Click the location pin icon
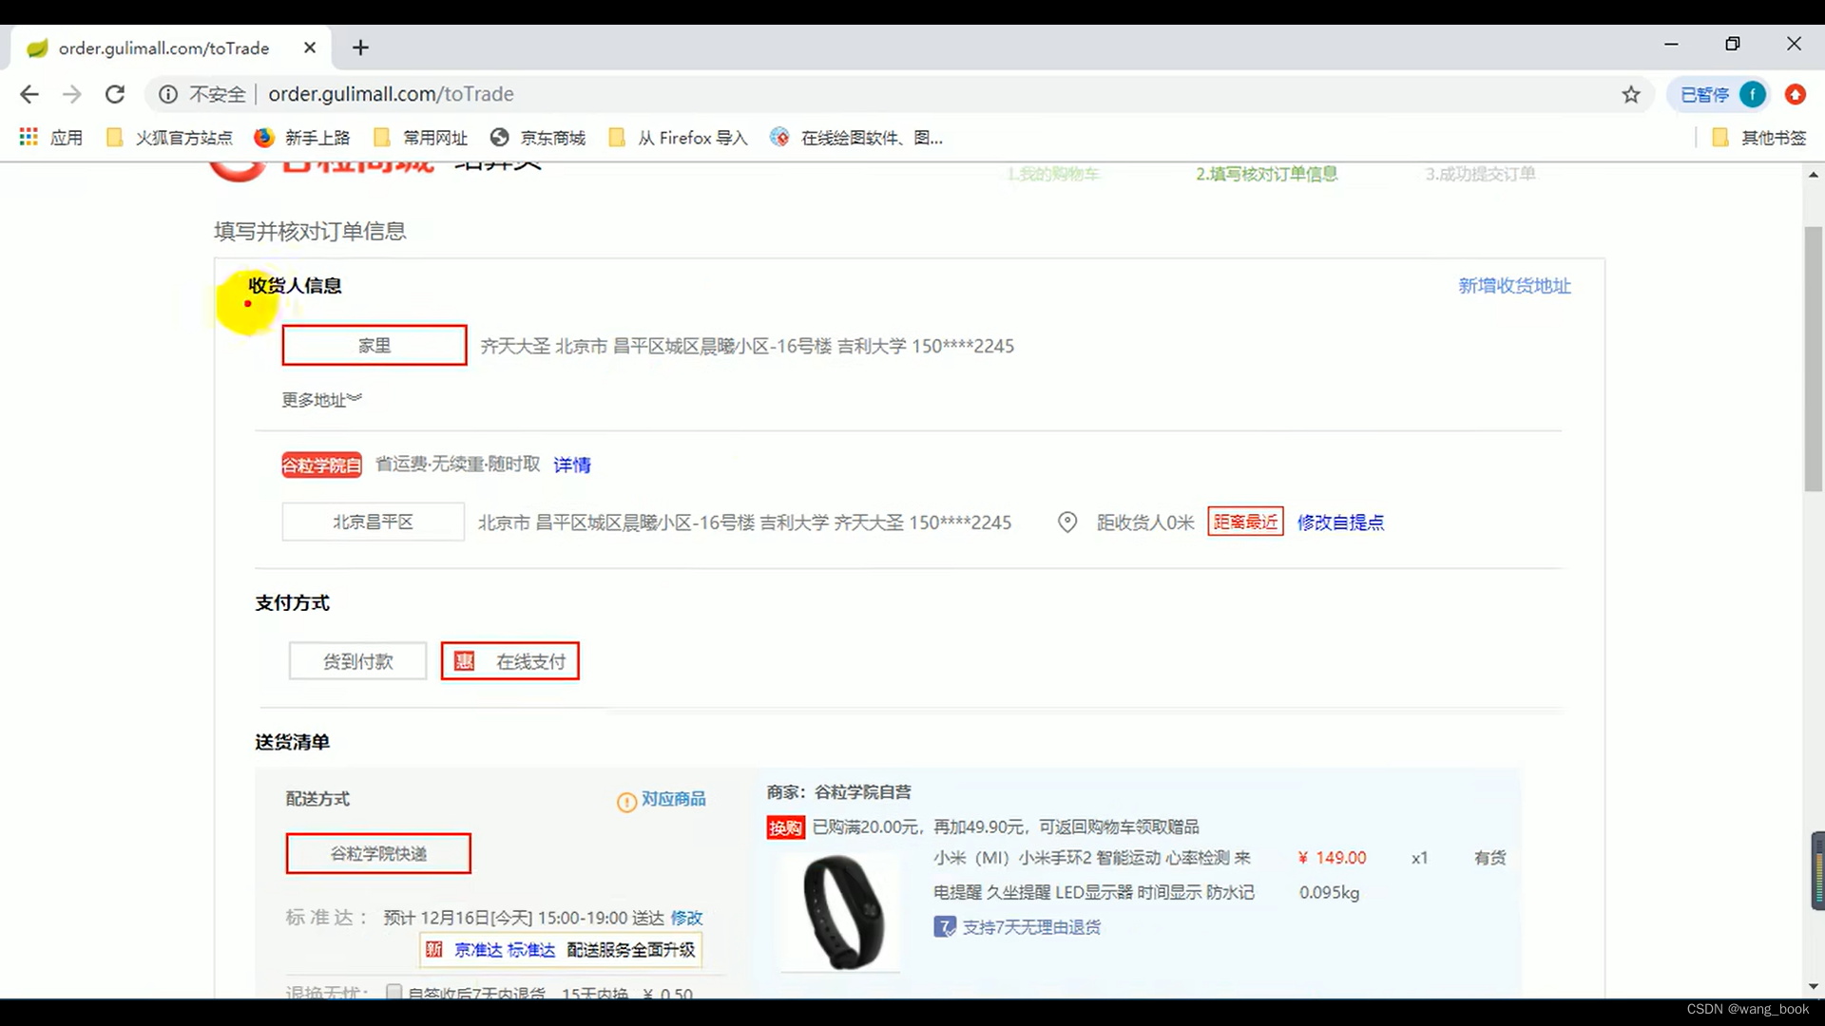Screen dimensions: 1825x1026 [1067, 522]
